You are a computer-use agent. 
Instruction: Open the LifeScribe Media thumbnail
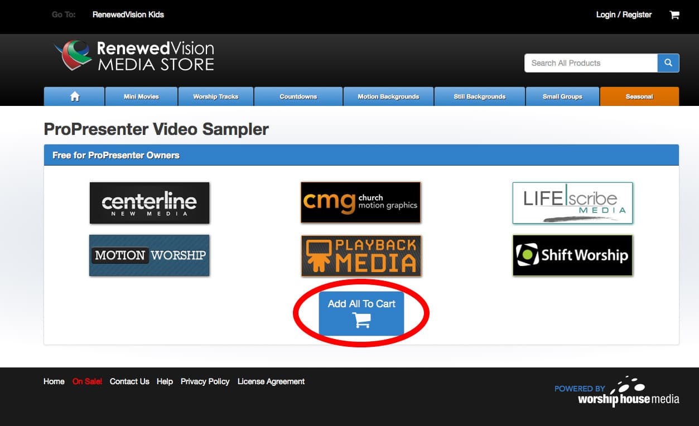click(572, 203)
